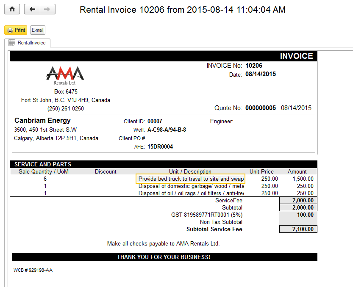Click '3500, 450 1st Street S.W' address line
The image size is (353, 287).
(x=45, y=130)
